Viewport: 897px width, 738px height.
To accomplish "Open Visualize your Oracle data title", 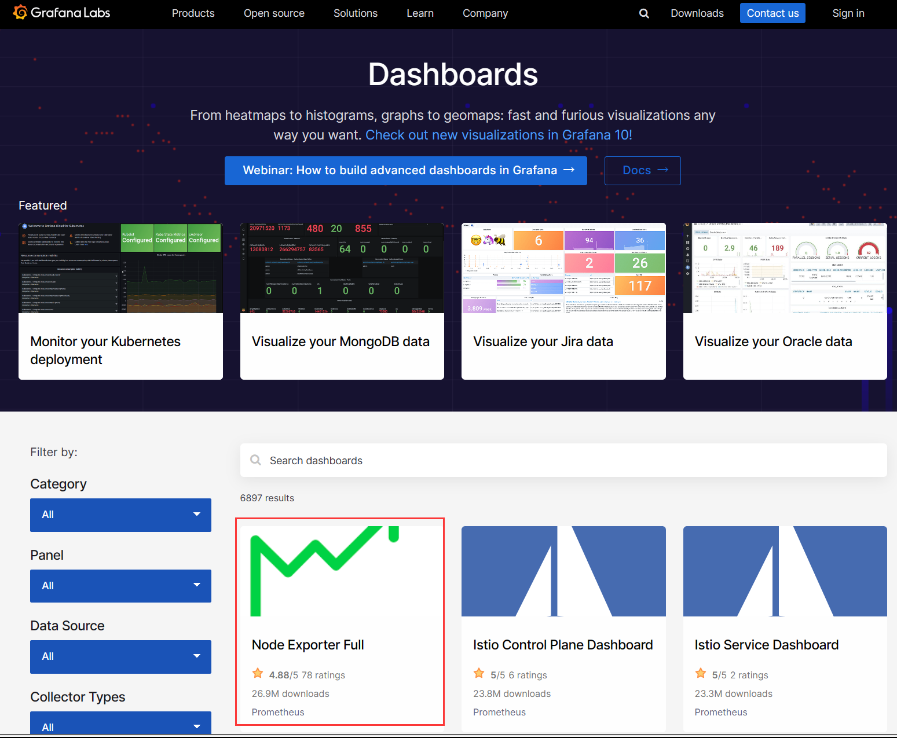I will pos(774,342).
